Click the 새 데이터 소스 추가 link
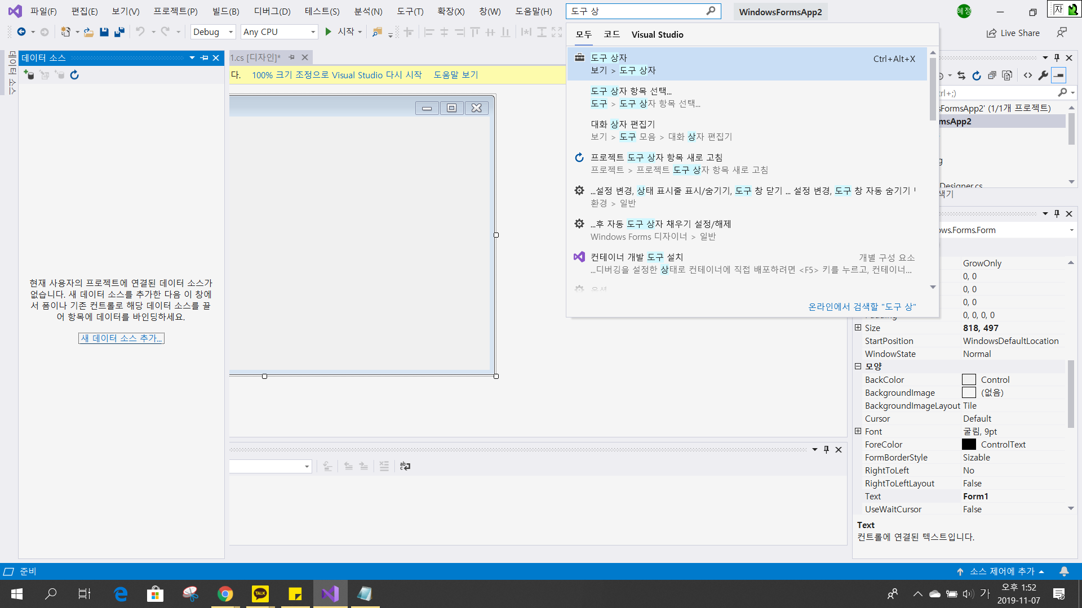Screen dimensions: 1082x608 (121, 338)
